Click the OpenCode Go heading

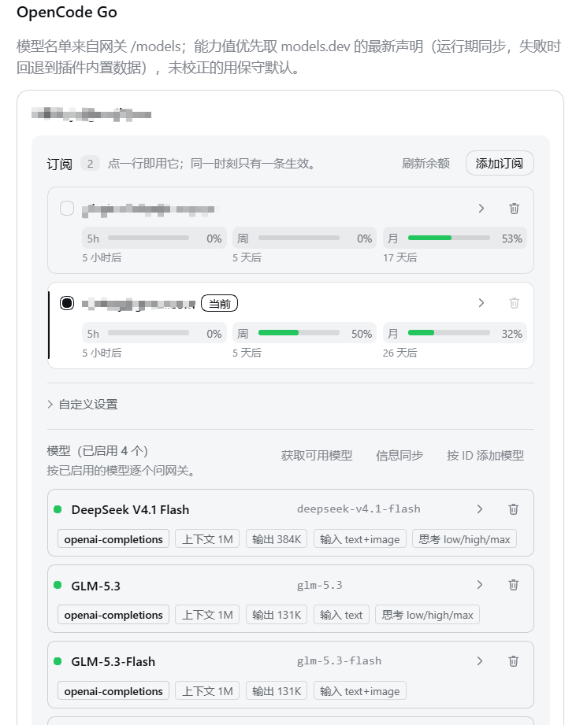(x=67, y=12)
